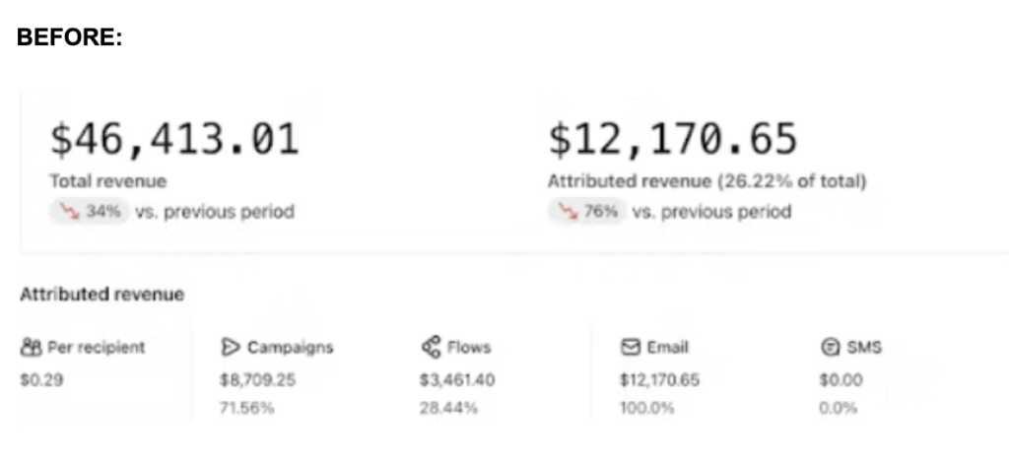Click the SMS $0.00 revenue value
This screenshot has width=1009, height=465.
point(841,379)
